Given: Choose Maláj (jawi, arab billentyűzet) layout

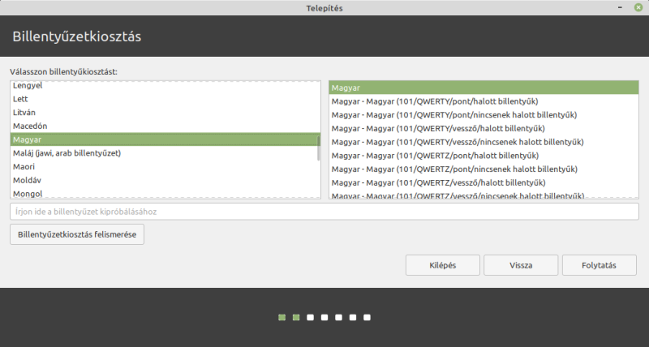Looking at the screenshot, I should [x=165, y=153].
